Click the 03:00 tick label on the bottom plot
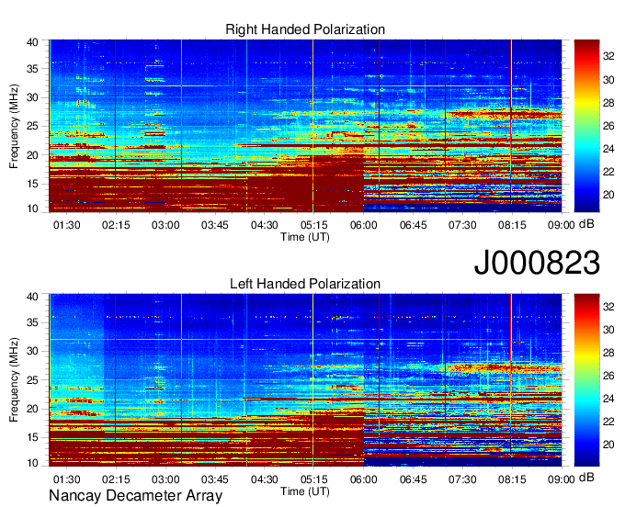This screenshot has height=507, width=625. (x=165, y=479)
